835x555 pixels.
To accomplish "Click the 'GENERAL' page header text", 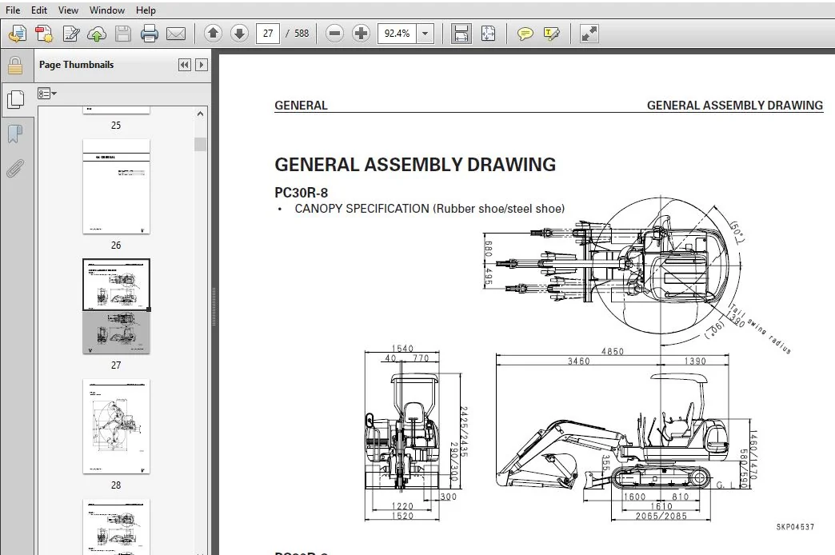I will click(x=301, y=106).
